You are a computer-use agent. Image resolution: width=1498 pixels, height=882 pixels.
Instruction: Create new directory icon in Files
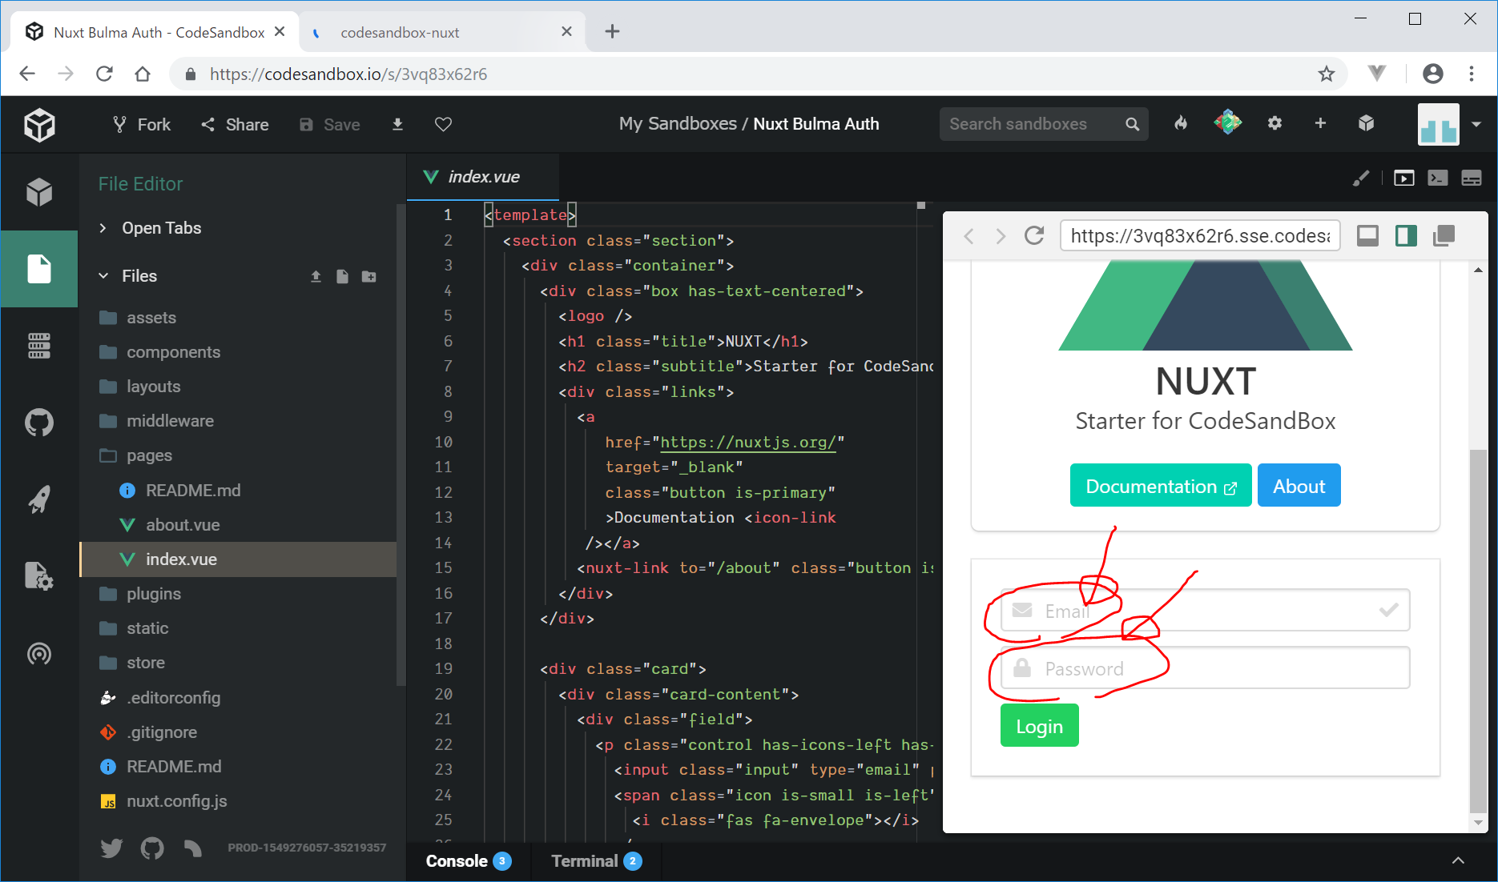click(368, 276)
